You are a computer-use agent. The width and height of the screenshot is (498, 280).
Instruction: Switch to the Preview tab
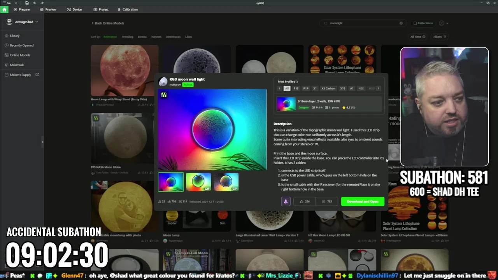(48, 9)
